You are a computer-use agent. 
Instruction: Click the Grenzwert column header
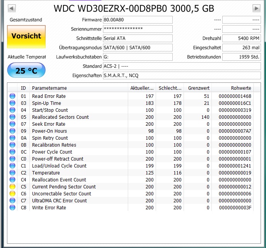(197, 88)
